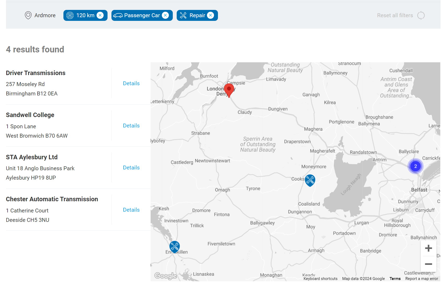Select the repair marker near Cookstown
This screenshot has height=287, width=445.
tap(310, 180)
